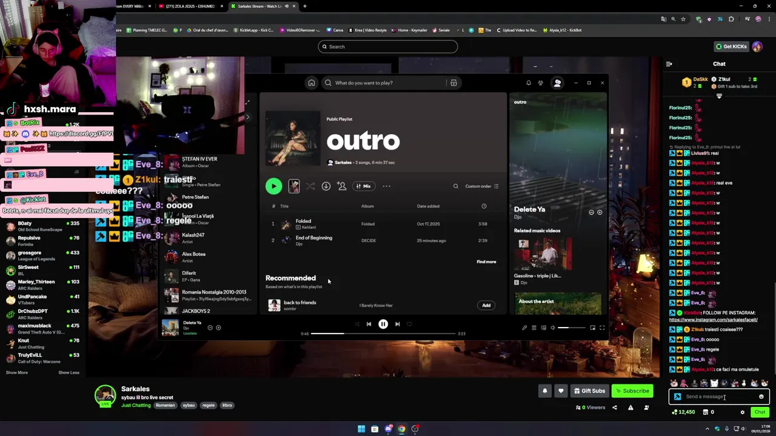Skip to next track in Spotify
This screenshot has width=776, height=436.
pyautogui.click(x=397, y=324)
